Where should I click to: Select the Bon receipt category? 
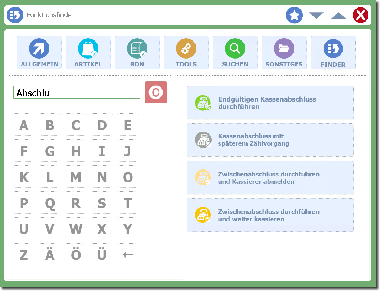[137, 53]
